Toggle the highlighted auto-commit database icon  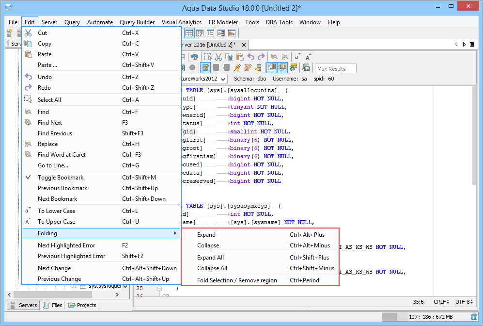tap(205, 67)
